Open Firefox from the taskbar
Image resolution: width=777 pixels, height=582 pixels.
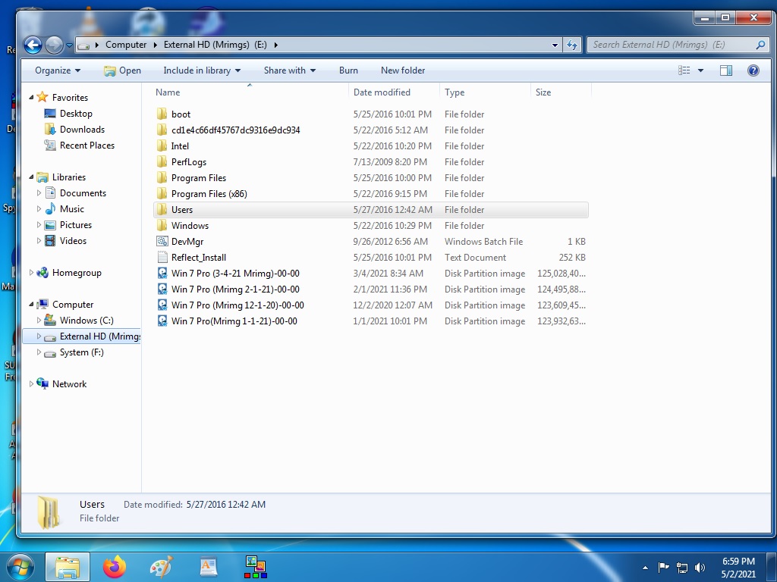115,567
